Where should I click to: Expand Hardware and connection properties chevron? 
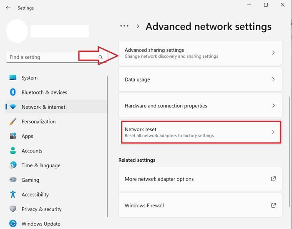coord(273,106)
